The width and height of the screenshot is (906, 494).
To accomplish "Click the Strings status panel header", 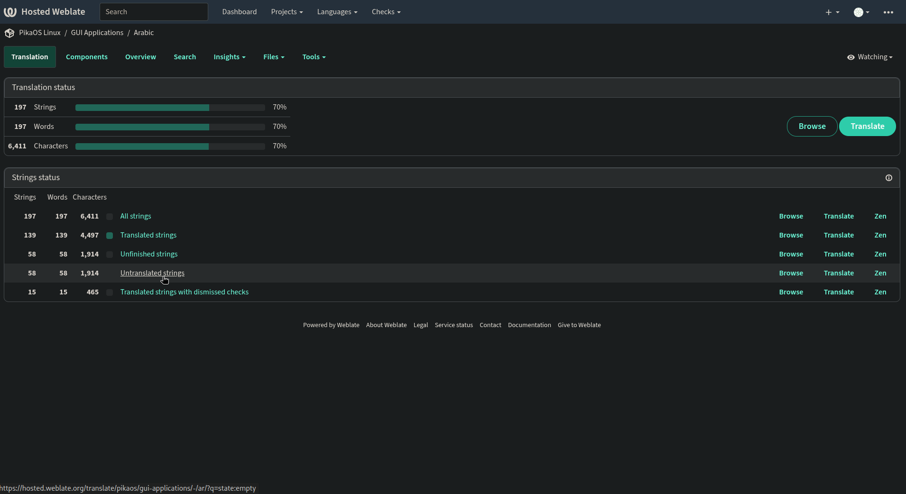I will coord(452,178).
